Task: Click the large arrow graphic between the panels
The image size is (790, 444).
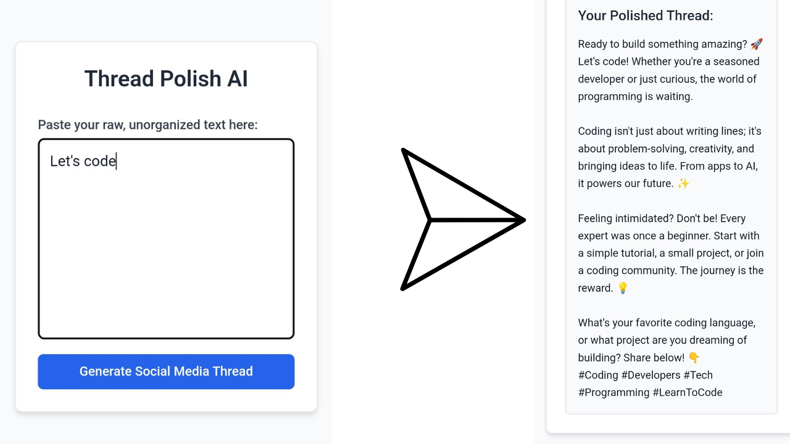Action: coord(463,220)
